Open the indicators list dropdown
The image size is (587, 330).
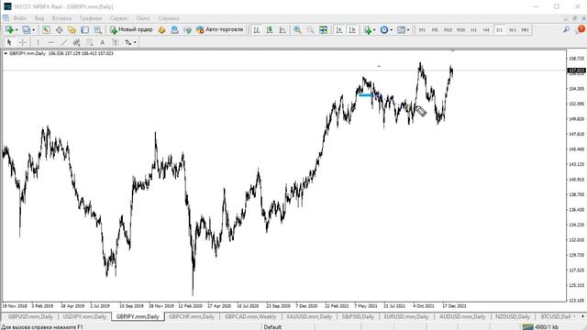point(374,30)
